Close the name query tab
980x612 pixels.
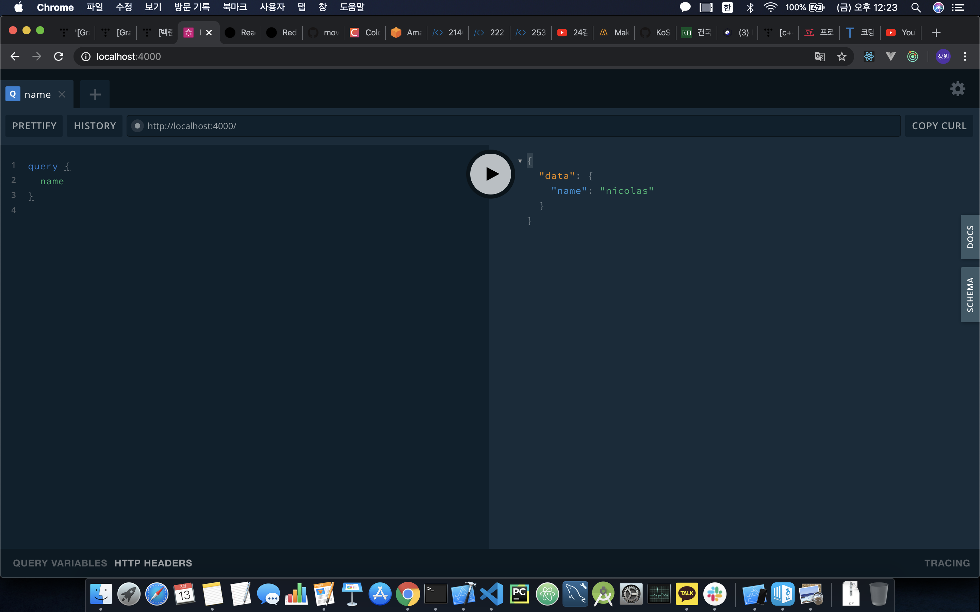point(62,94)
